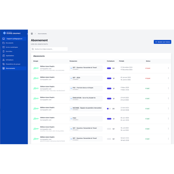The height and width of the screenshot is (174, 174).
Task: Click the Livres numériques book icon
Action: tap(3, 47)
